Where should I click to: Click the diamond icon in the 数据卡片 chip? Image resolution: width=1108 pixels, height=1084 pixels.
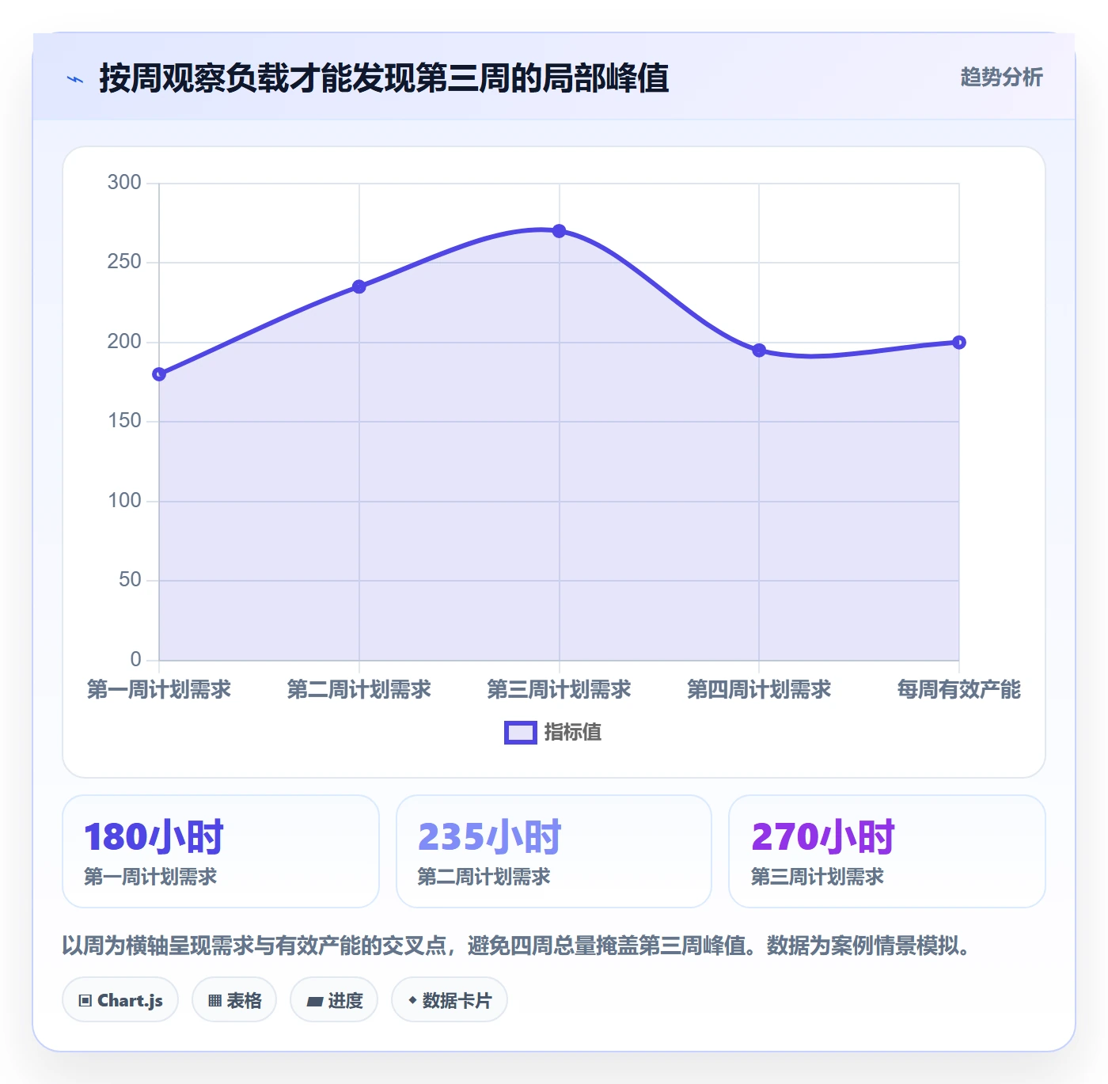tap(412, 1000)
